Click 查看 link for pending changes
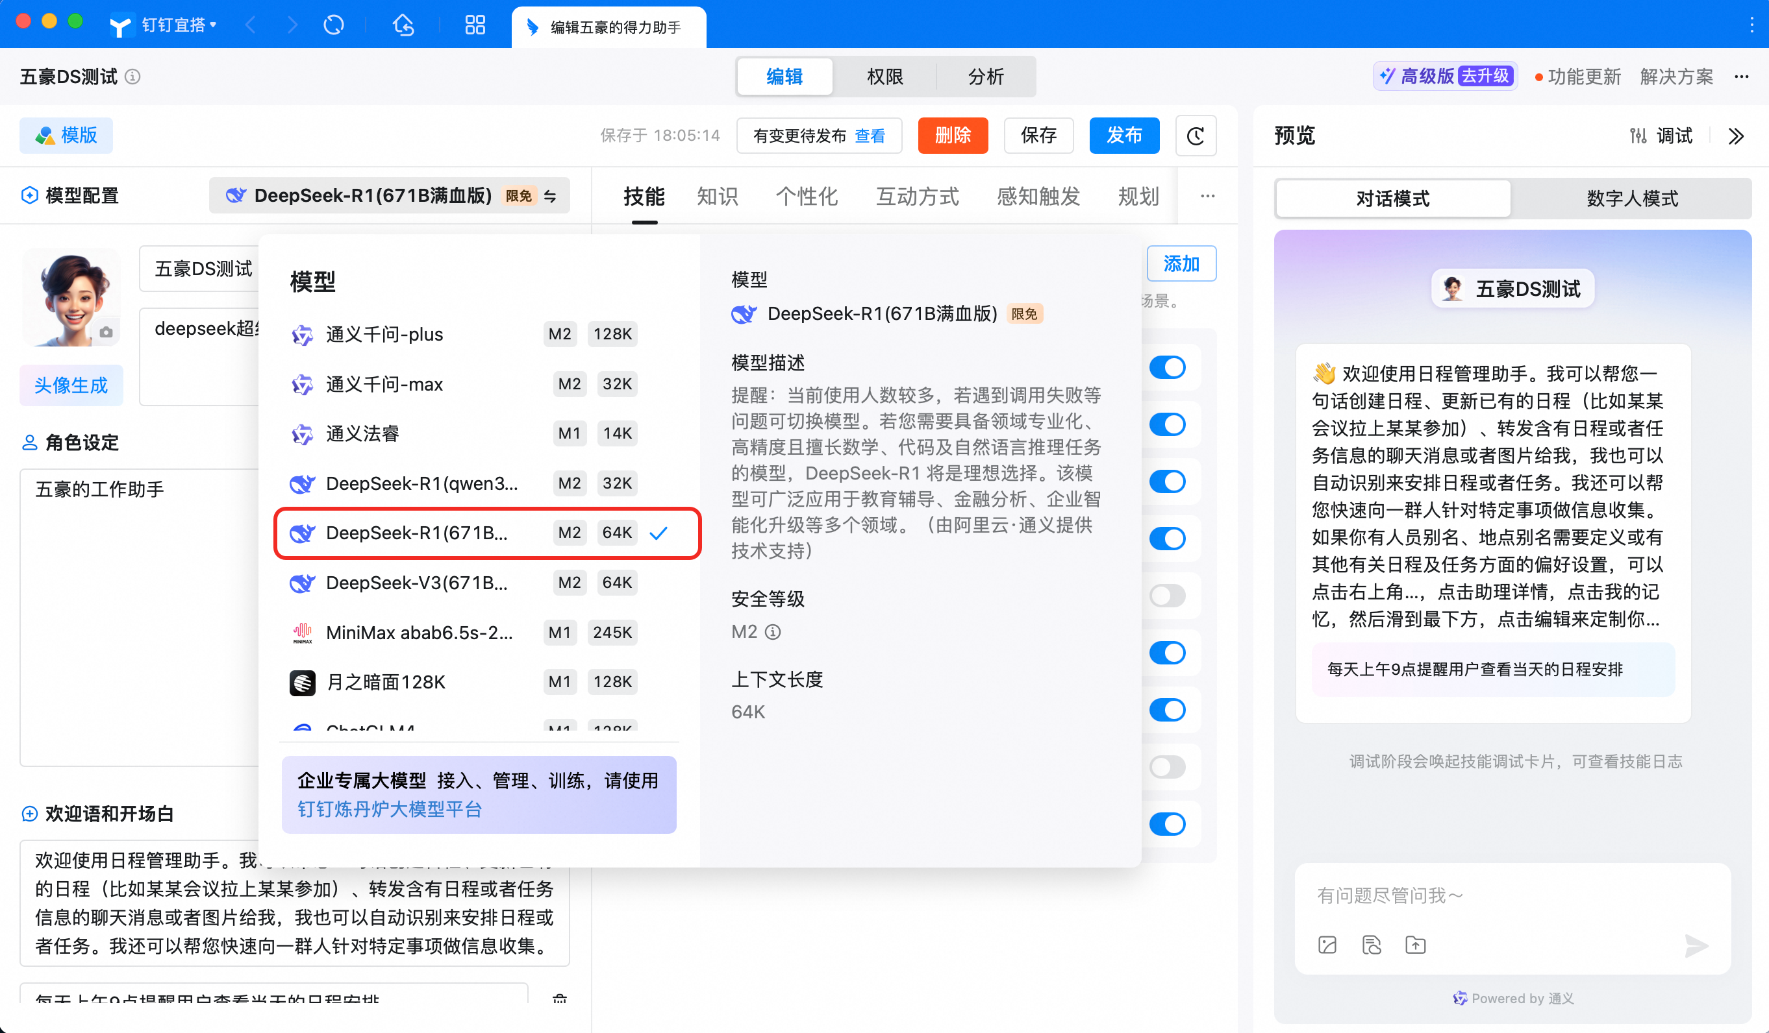The height and width of the screenshot is (1033, 1769). (x=870, y=136)
